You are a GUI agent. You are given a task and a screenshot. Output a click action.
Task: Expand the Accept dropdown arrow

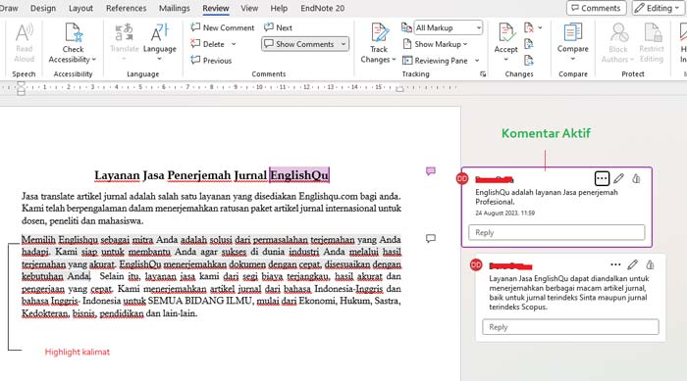(x=506, y=59)
